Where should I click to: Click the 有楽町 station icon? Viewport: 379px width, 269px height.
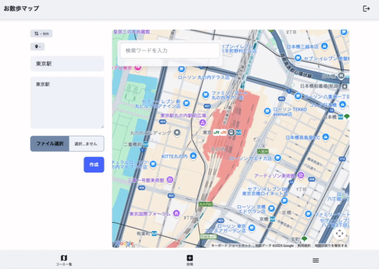(x=154, y=234)
